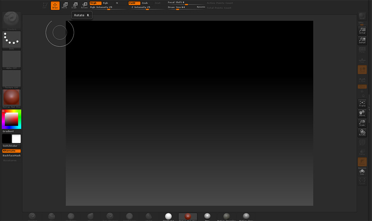The width and height of the screenshot is (372, 221).
Task: Select the Blinn material sphere
Action: click(207, 217)
